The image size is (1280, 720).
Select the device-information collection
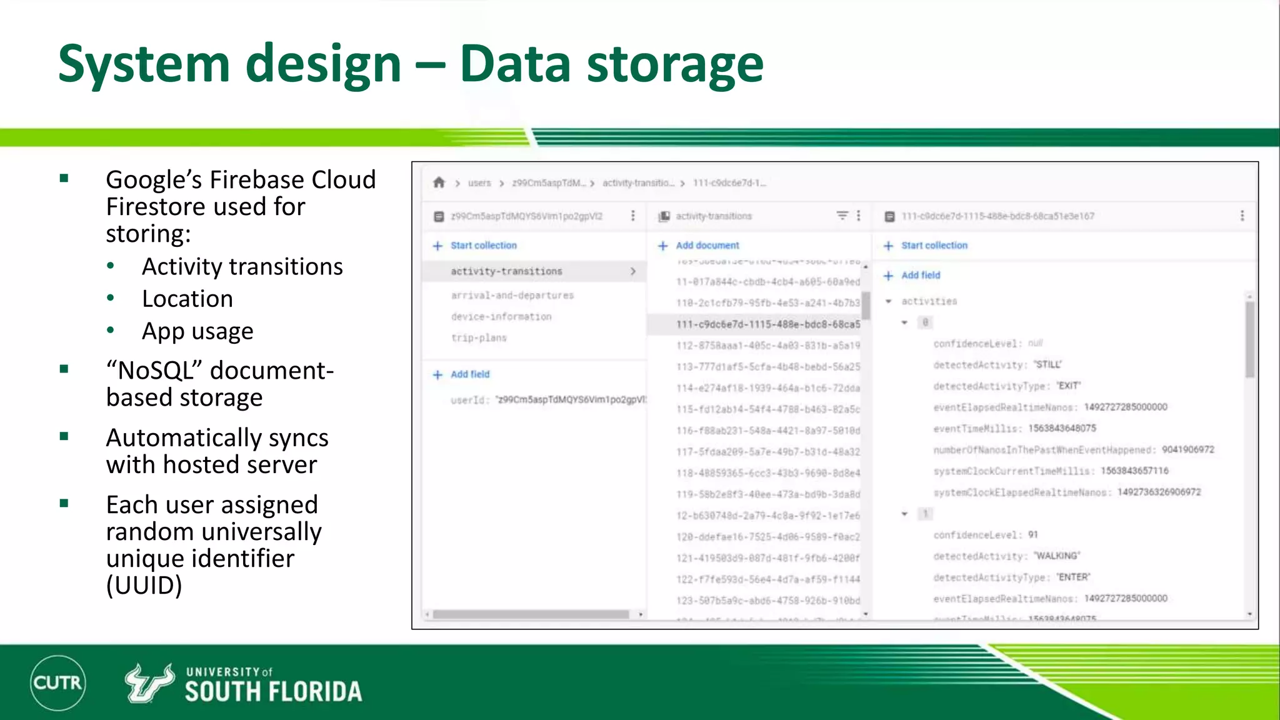click(x=501, y=317)
